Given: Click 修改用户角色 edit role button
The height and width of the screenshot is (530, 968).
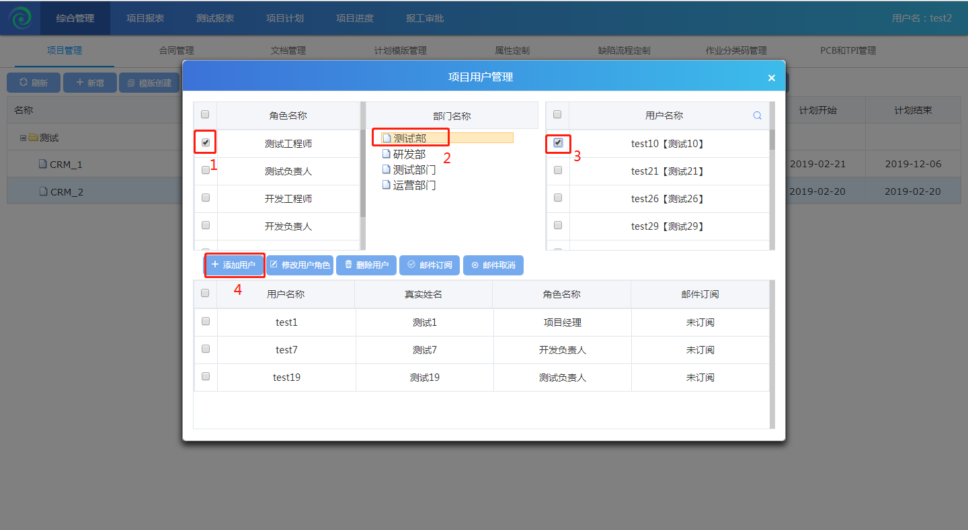Looking at the screenshot, I should [300, 265].
